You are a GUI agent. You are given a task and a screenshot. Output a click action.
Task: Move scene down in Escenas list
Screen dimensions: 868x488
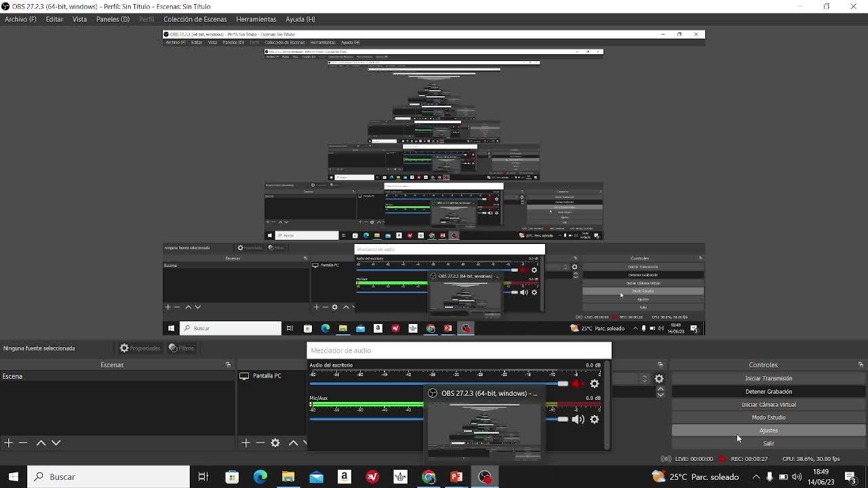pos(56,443)
